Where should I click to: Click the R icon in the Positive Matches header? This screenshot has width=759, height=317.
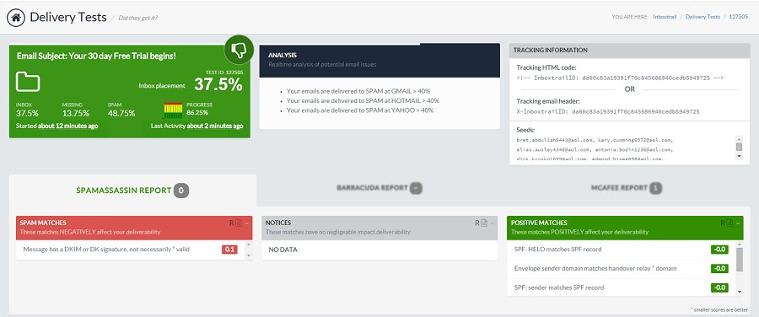pyautogui.click(x=724, y=223)
